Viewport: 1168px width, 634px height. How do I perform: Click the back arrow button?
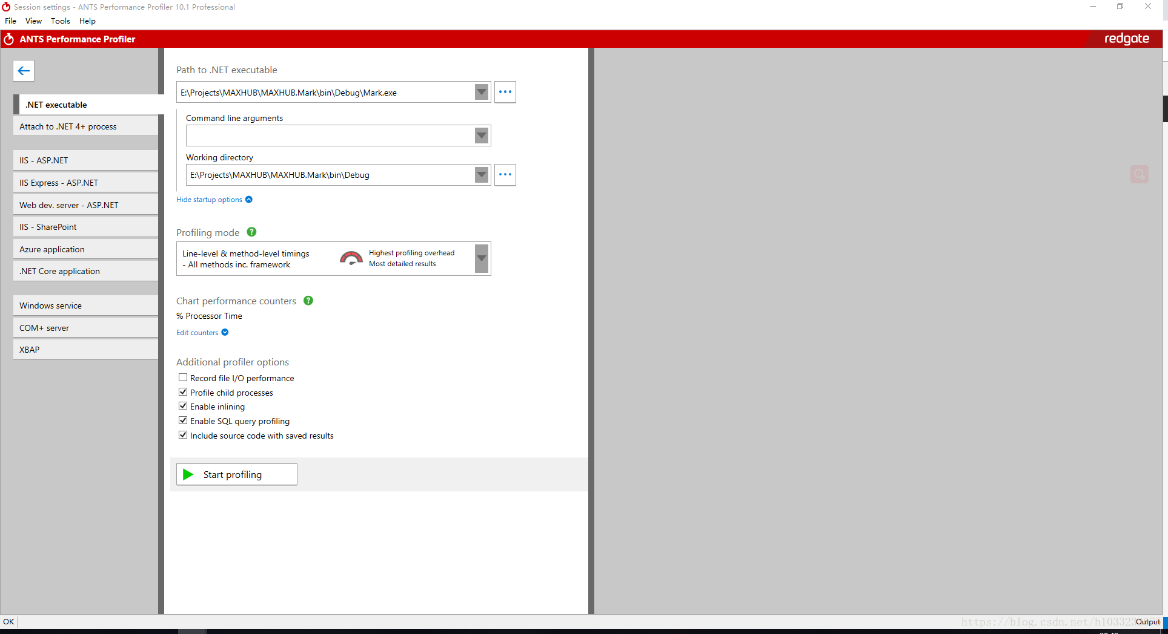tap(24, 71)
